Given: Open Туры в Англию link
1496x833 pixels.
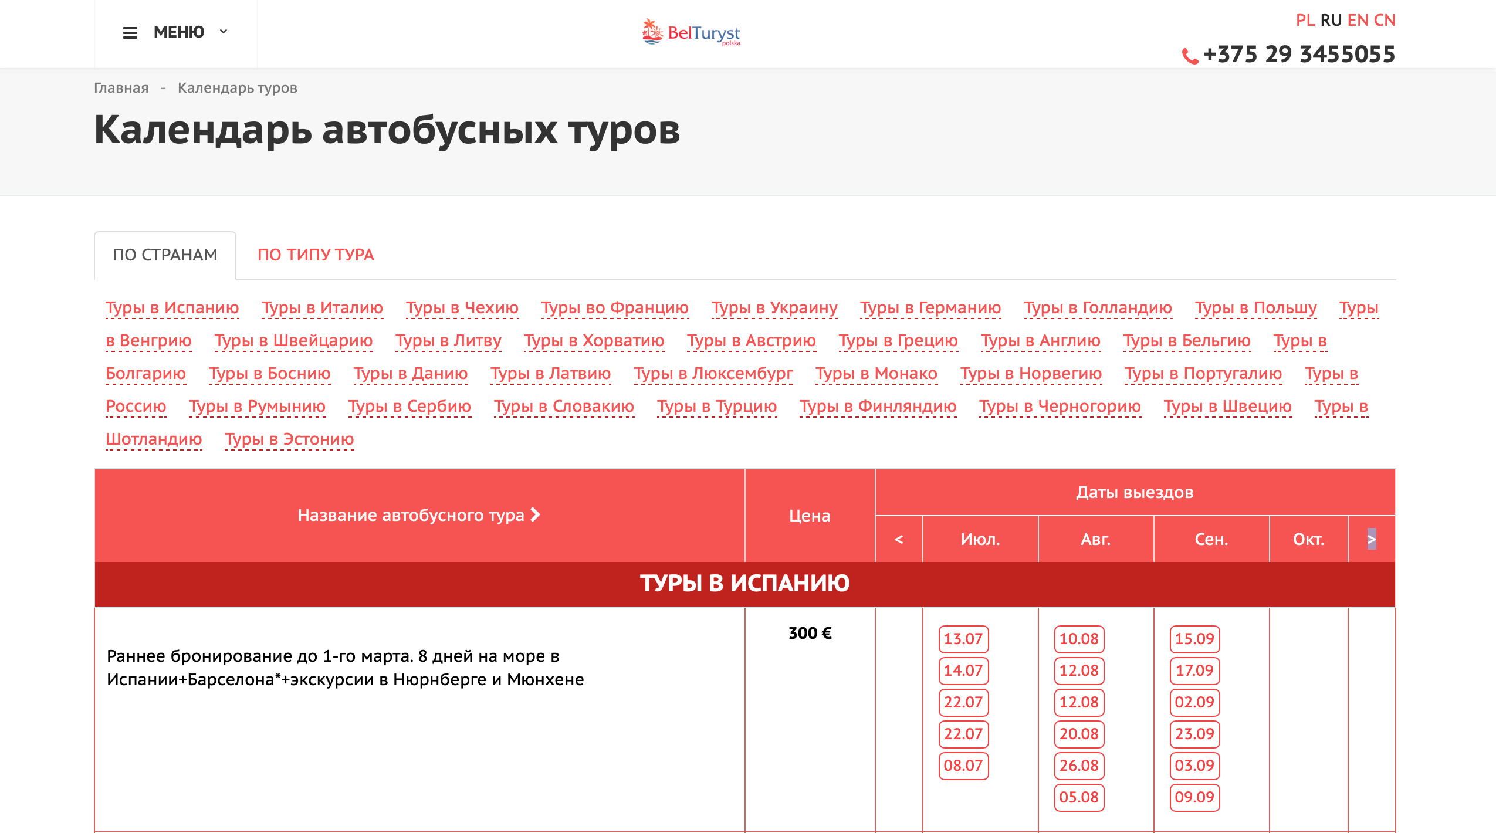Looking at the screenshot, I should pos(1041,340).
